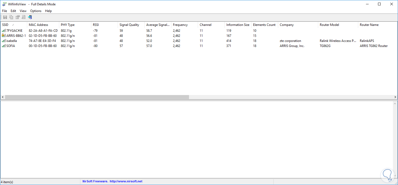This screenshot has width=398, height=185.
Task: Select the 7FYGAC#JE network row
Action: pyautogui.click(x=199, y=31)
